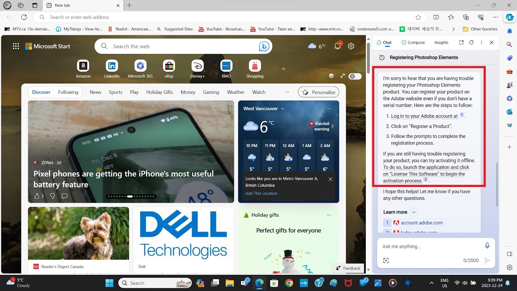Open the eBay quick link
Image resolution: width=517 pixels, height=291 pixels.
tap(169, 69)
